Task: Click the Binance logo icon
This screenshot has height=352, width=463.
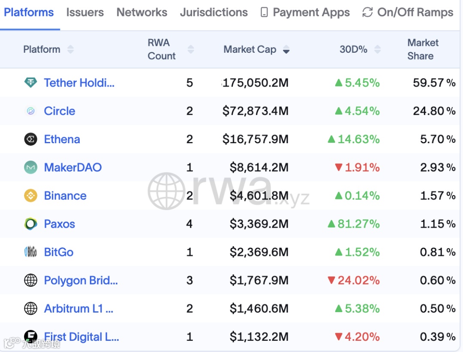Action: (x=31, y=196)
